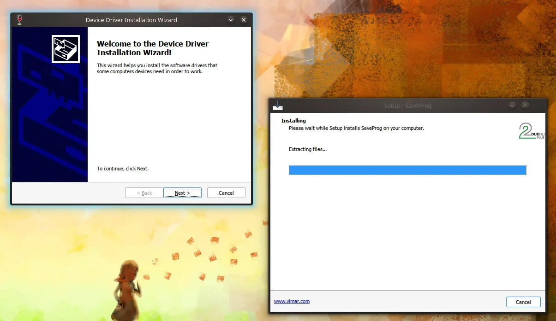Close the Device Driver Installation Wizard window
This screenshot has height=321, width=556.
click(x=244, y=20)
